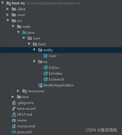Expand the resources folder arrow
122x135 pixels.
click(18, 91)
